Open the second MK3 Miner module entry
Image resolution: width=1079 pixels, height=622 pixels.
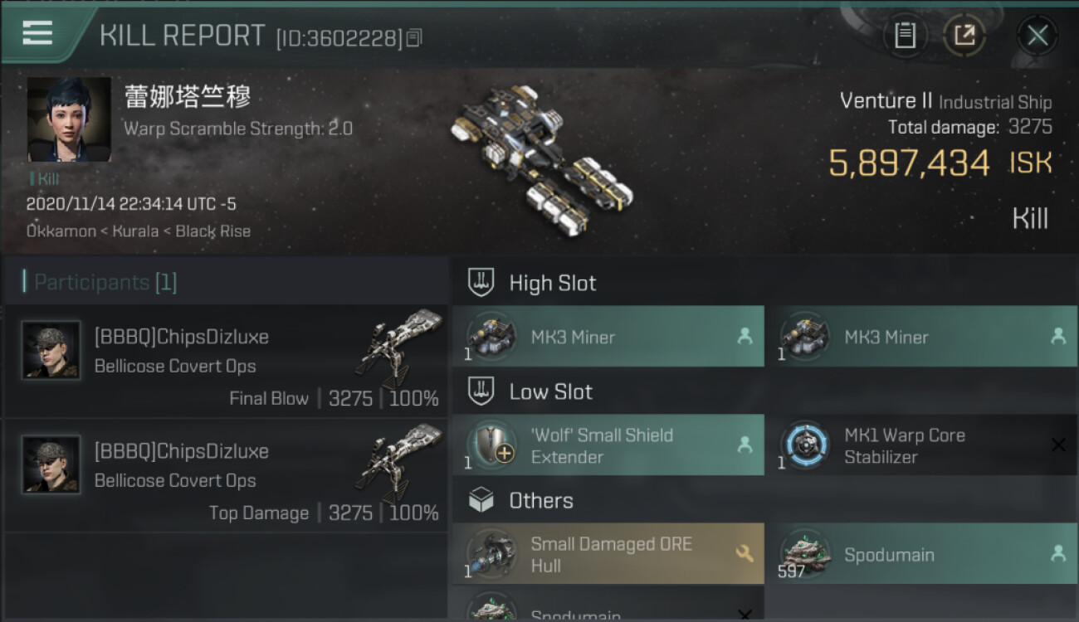(x=921, y=336)
